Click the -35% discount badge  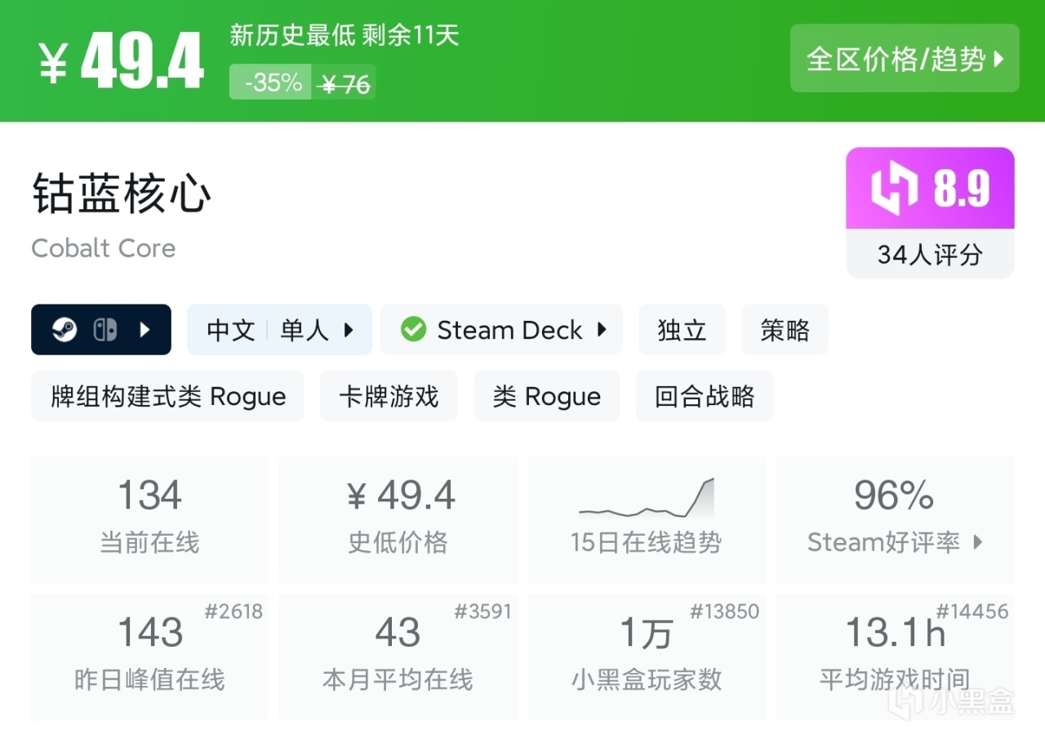click(x=271, y=82)
